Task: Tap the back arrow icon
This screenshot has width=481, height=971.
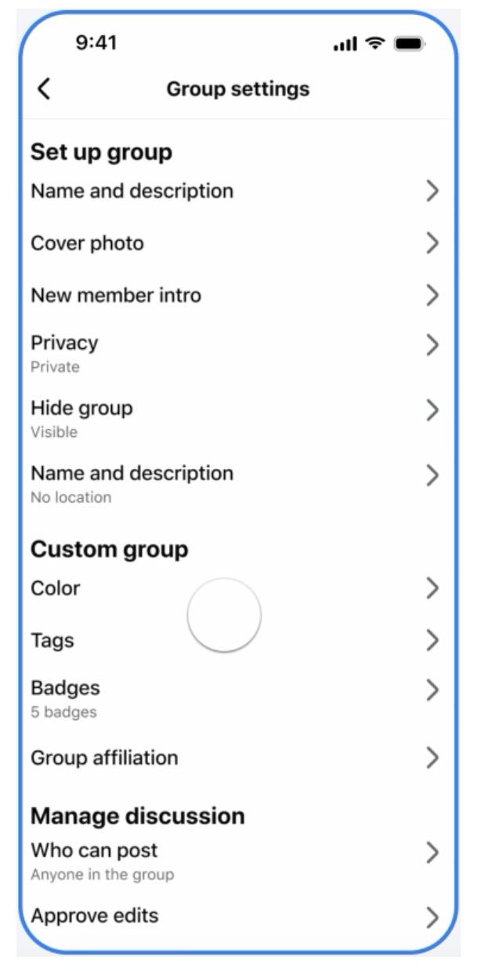Action: point(45,89)
